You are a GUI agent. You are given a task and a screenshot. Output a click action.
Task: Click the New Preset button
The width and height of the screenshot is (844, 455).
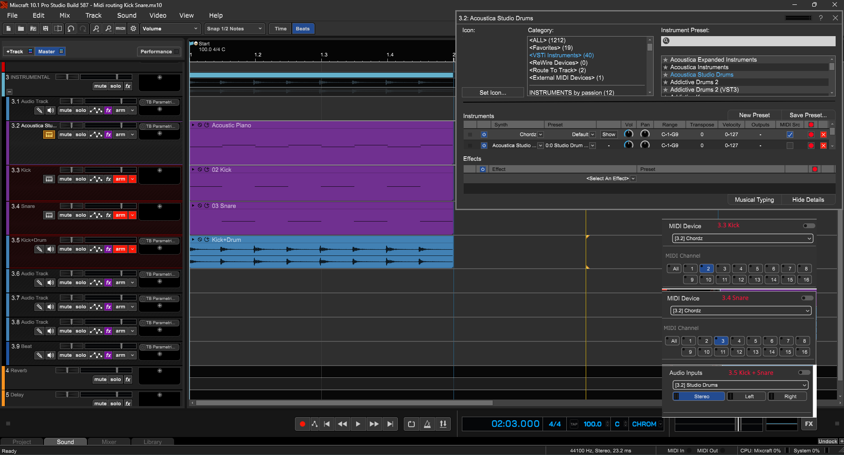[x=754, y=115]
